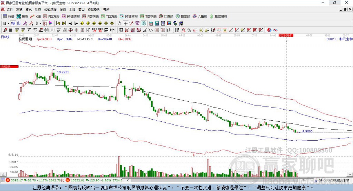353x191 pixels.
Task: Open the P四方形 tool
Action: 51,17
